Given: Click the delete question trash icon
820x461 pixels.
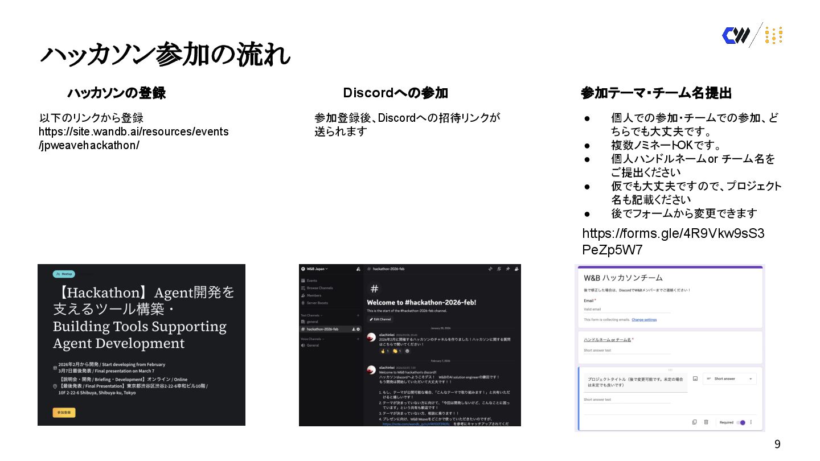Looking at the screenshot, I should click(706, 422).
